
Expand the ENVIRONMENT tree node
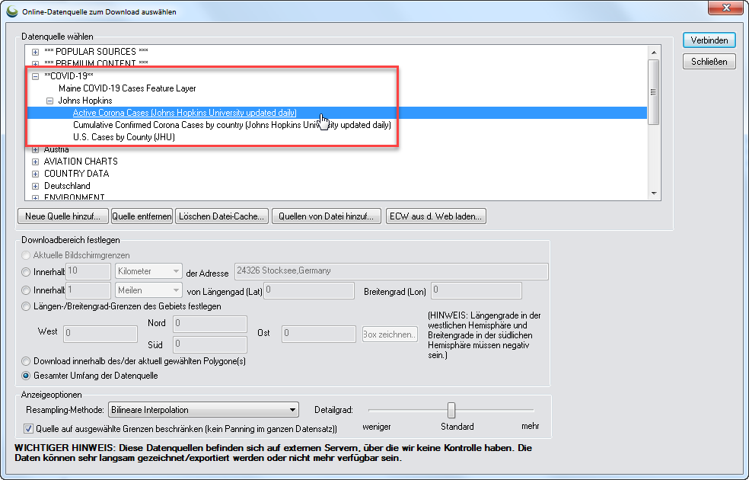pyautogui.click(x=35, y=197)
